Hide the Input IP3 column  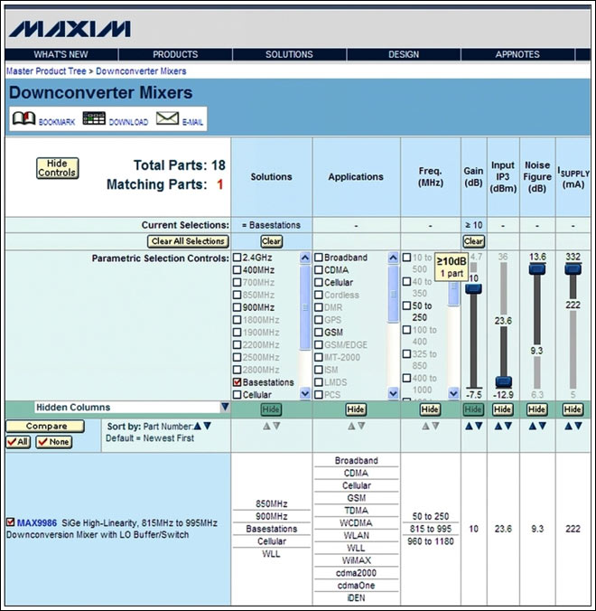503,409
